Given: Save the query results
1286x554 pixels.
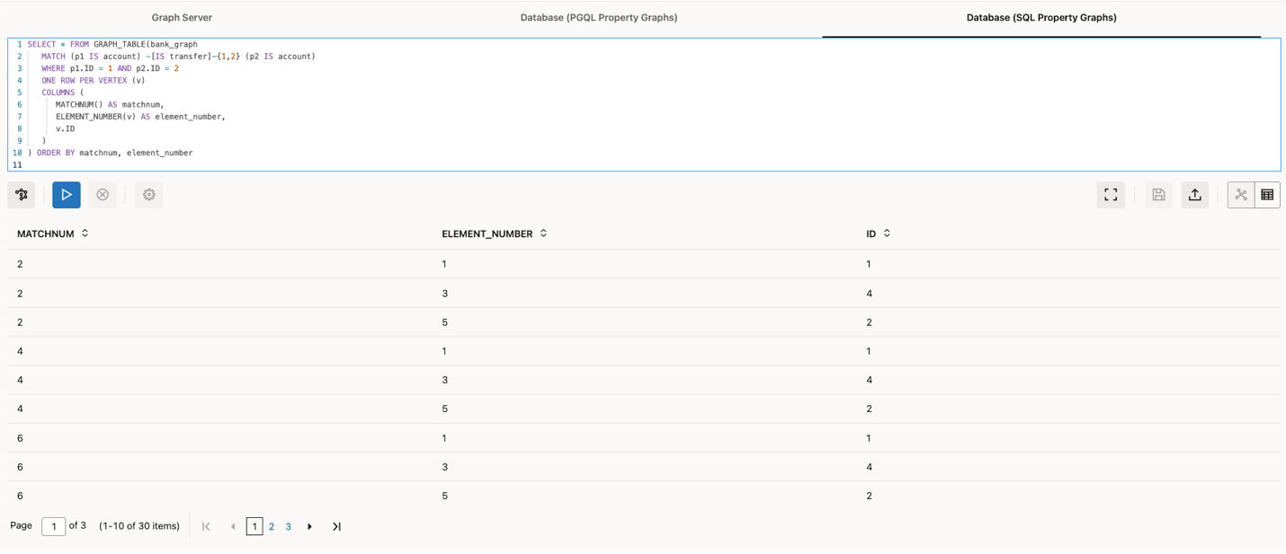Looking at the screenshot, I should pos(1158,195).
